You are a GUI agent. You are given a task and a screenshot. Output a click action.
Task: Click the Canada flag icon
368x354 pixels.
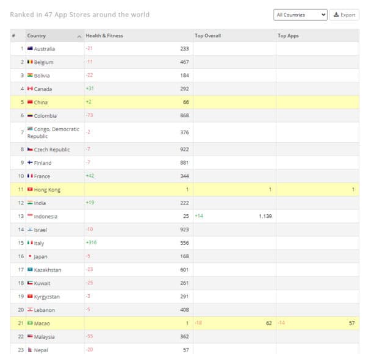pyautogui.click(x=30, y=88)
